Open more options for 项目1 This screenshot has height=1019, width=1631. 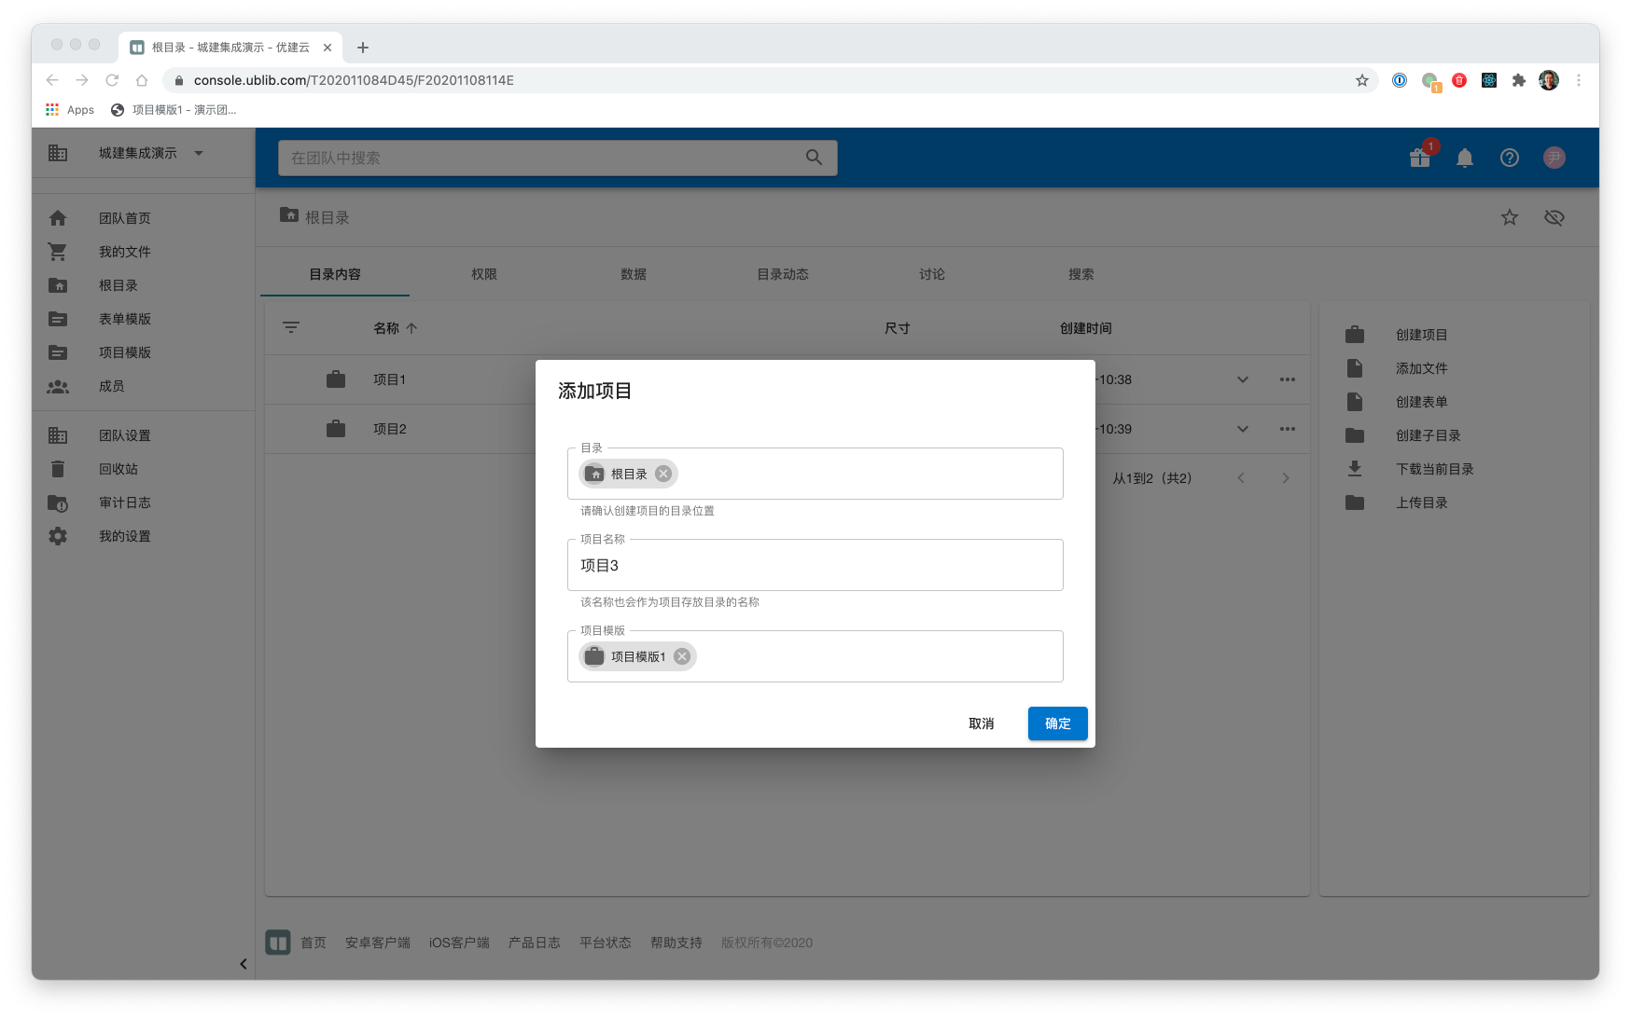click(x=1288, y=379)
